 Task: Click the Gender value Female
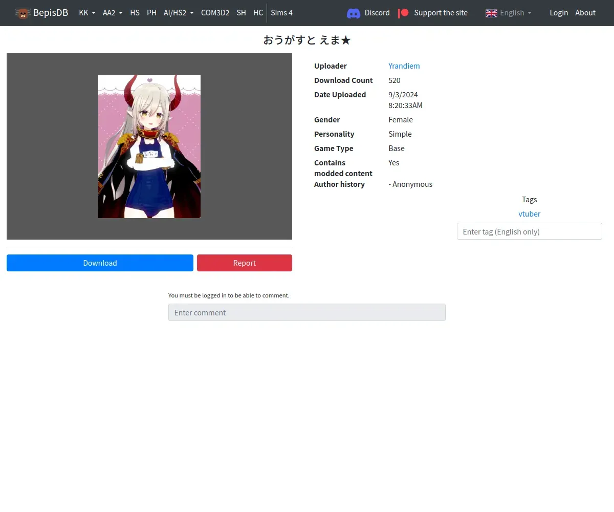[401, 120]
